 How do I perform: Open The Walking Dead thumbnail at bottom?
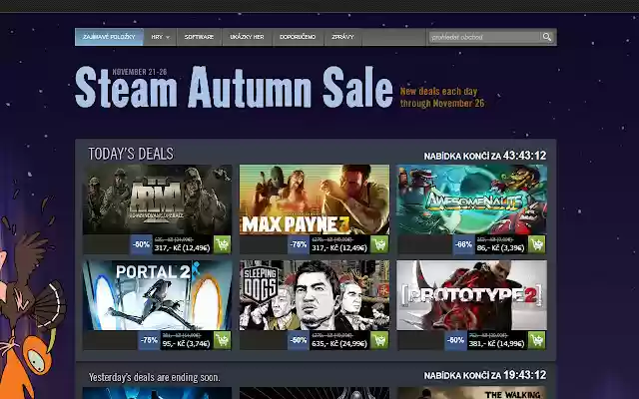471,393
